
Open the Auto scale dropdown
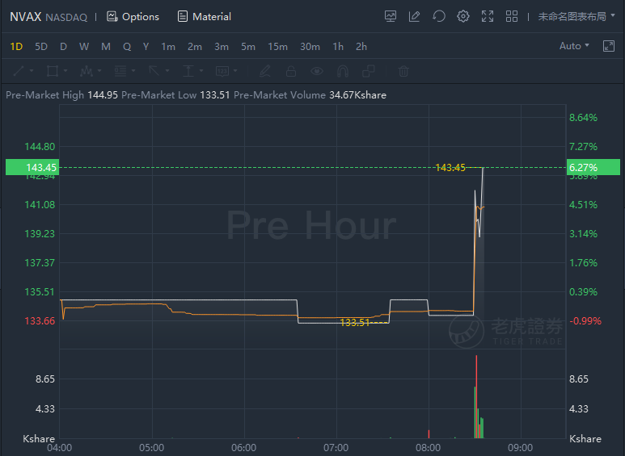pyautogui.click(x=574, y=46)
